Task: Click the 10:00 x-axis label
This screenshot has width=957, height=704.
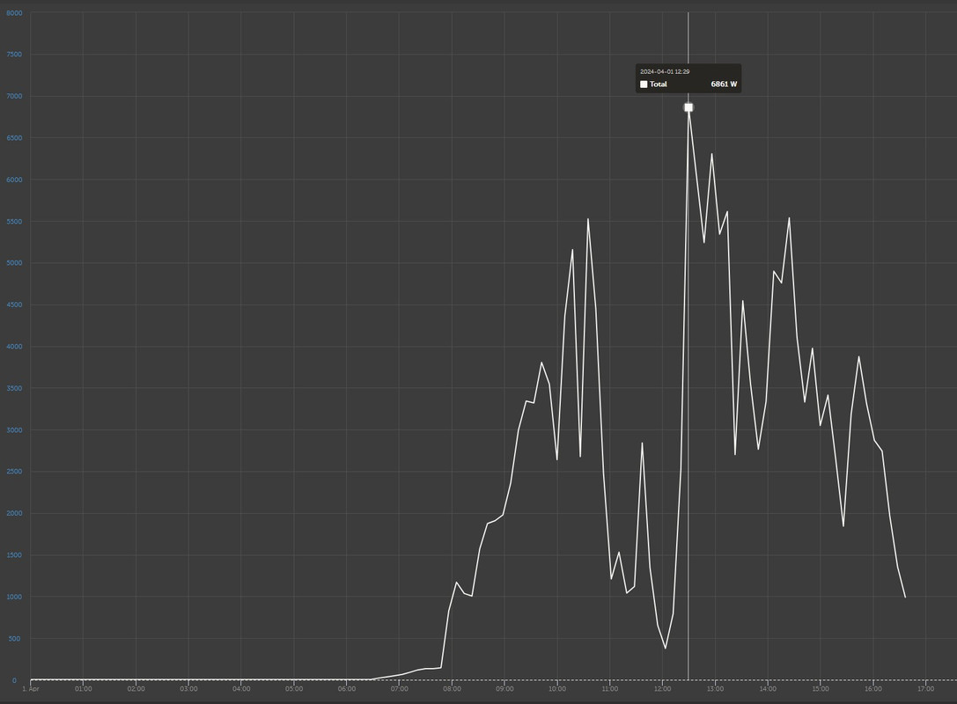Action: [x=557, y=689]
